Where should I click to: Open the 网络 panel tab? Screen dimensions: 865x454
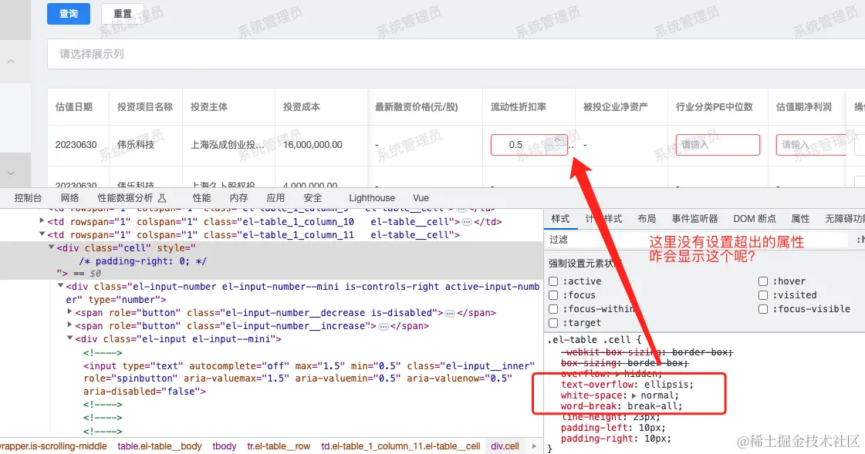[69, 198]
